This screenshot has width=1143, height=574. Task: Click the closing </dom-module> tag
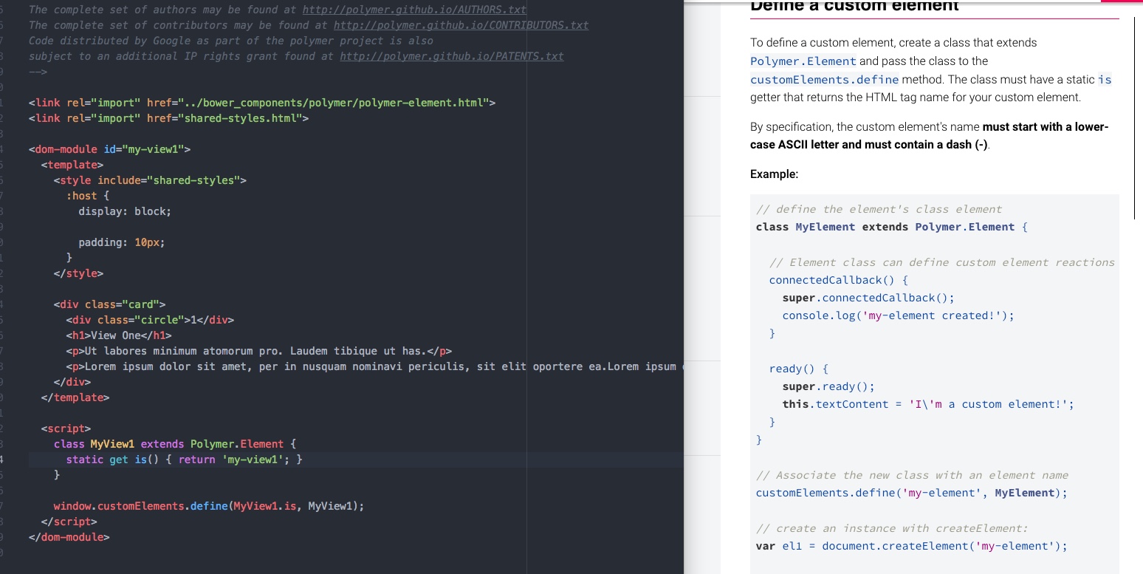coord(69,537)
